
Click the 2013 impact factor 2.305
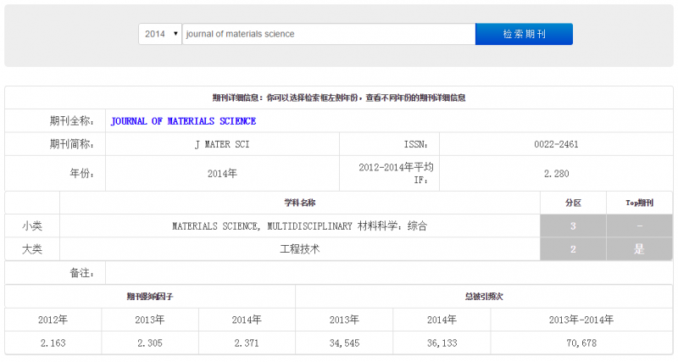coord(150,343)
